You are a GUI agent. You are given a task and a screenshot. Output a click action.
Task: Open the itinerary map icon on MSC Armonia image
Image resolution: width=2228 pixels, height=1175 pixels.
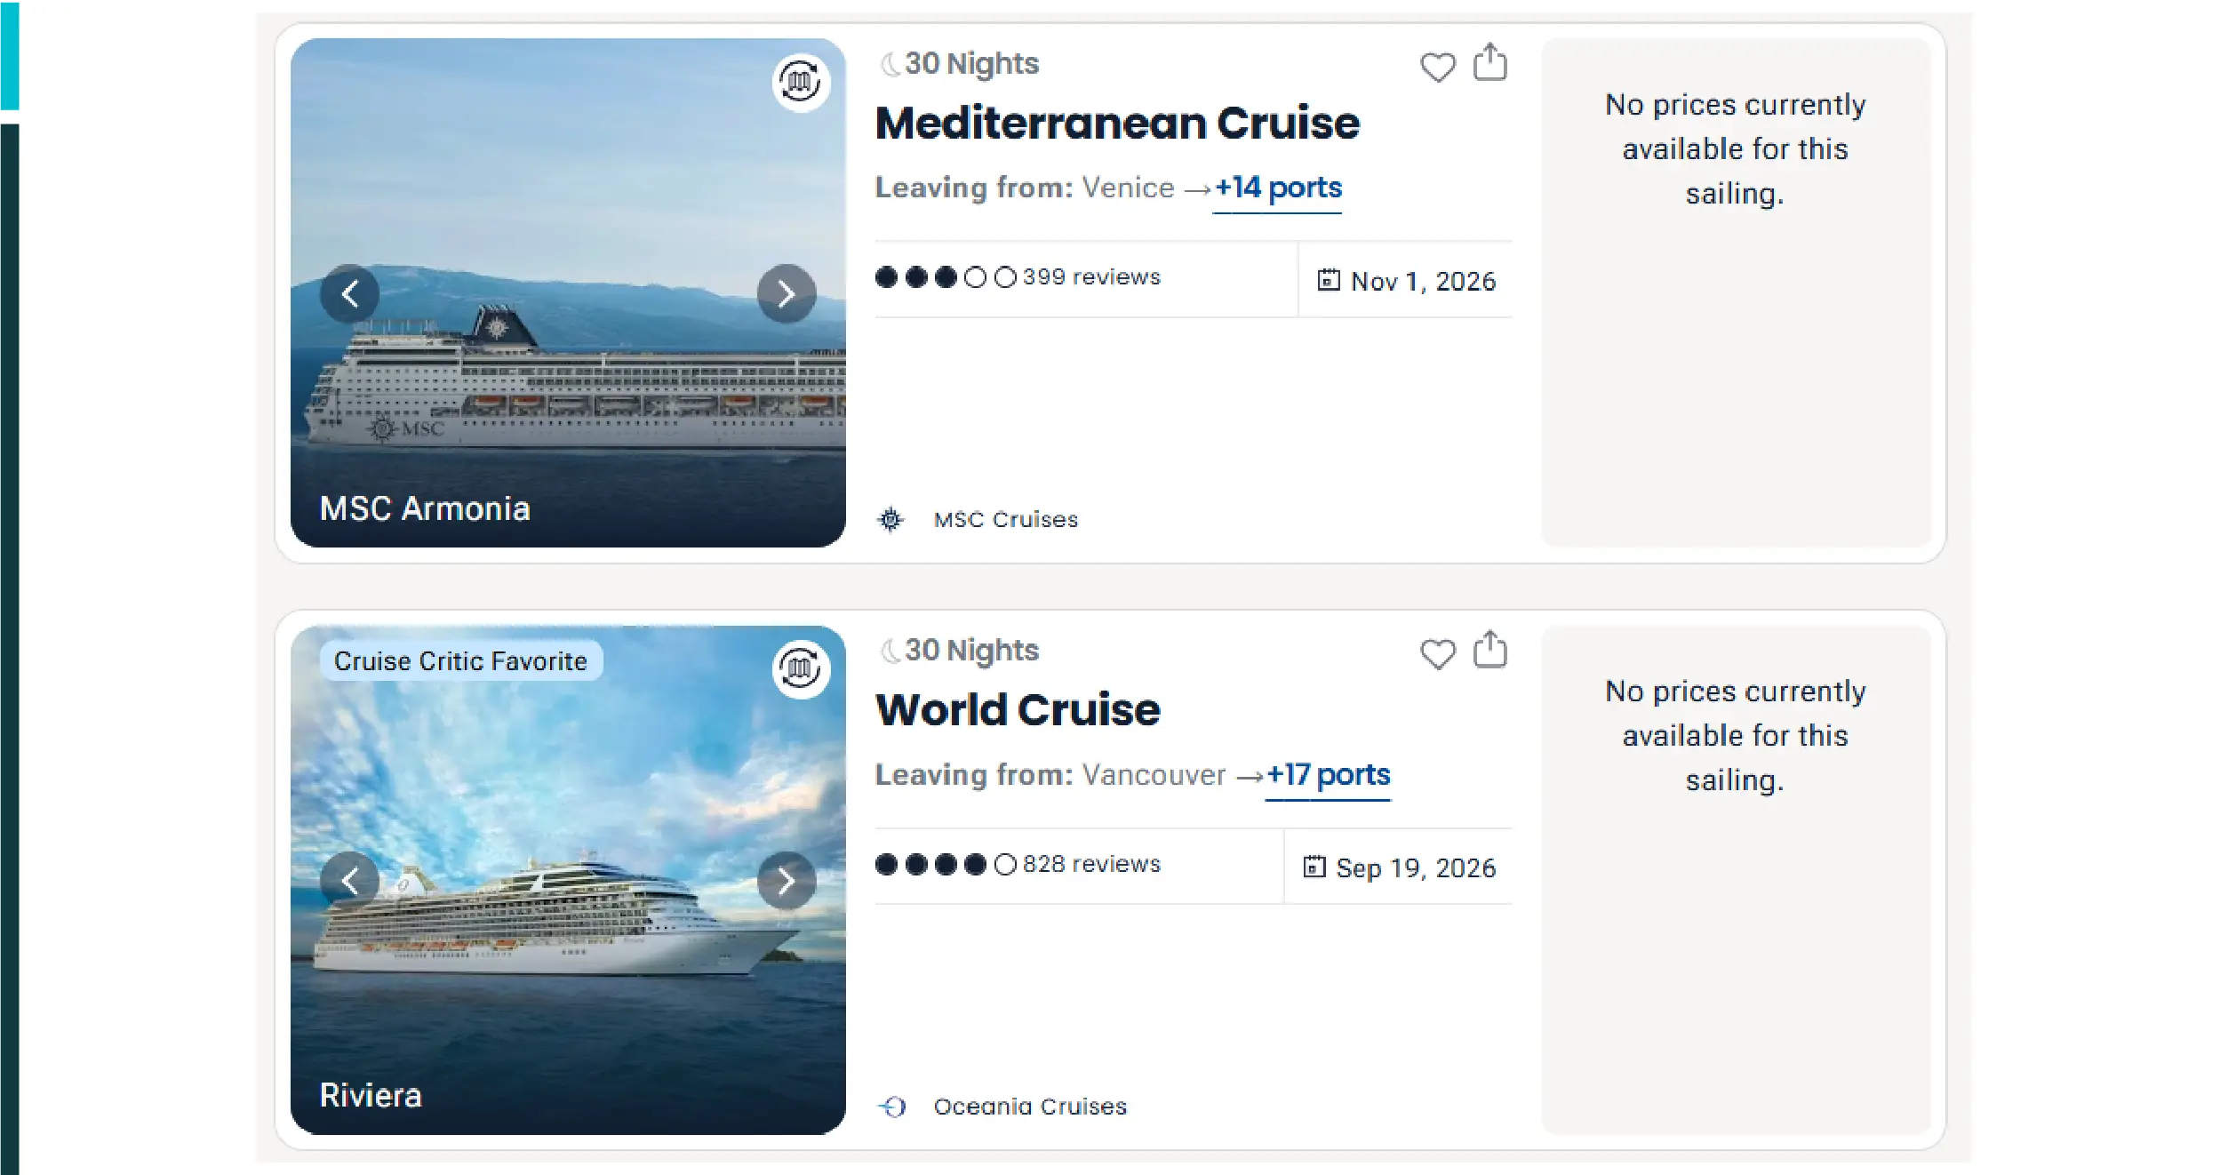[x=797, y=83]
